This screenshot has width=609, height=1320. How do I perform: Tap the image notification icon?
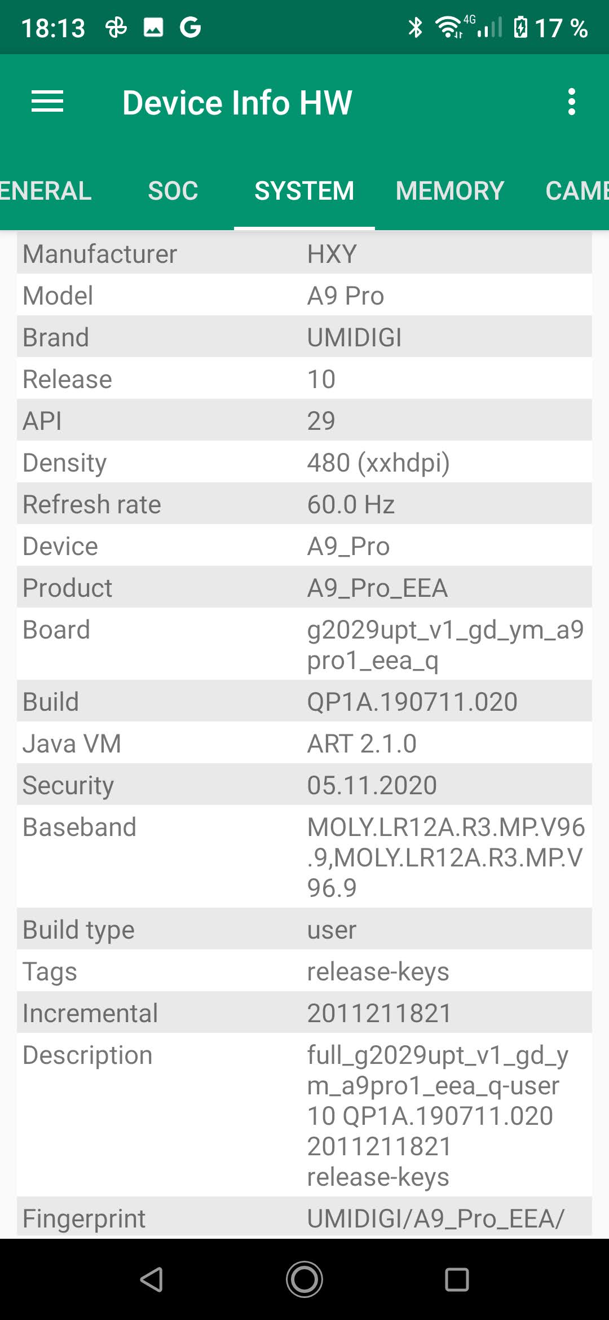tap(153, 27)
